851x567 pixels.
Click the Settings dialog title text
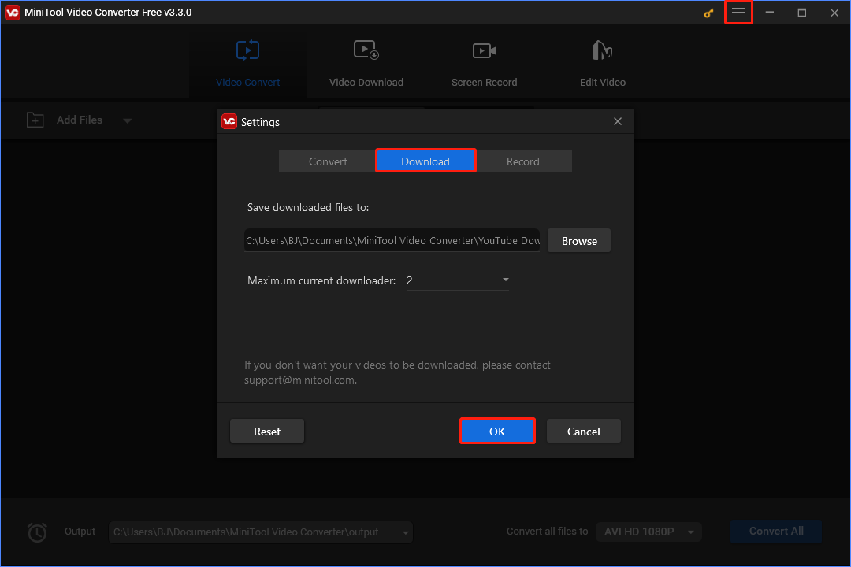[x=261, y=122]
